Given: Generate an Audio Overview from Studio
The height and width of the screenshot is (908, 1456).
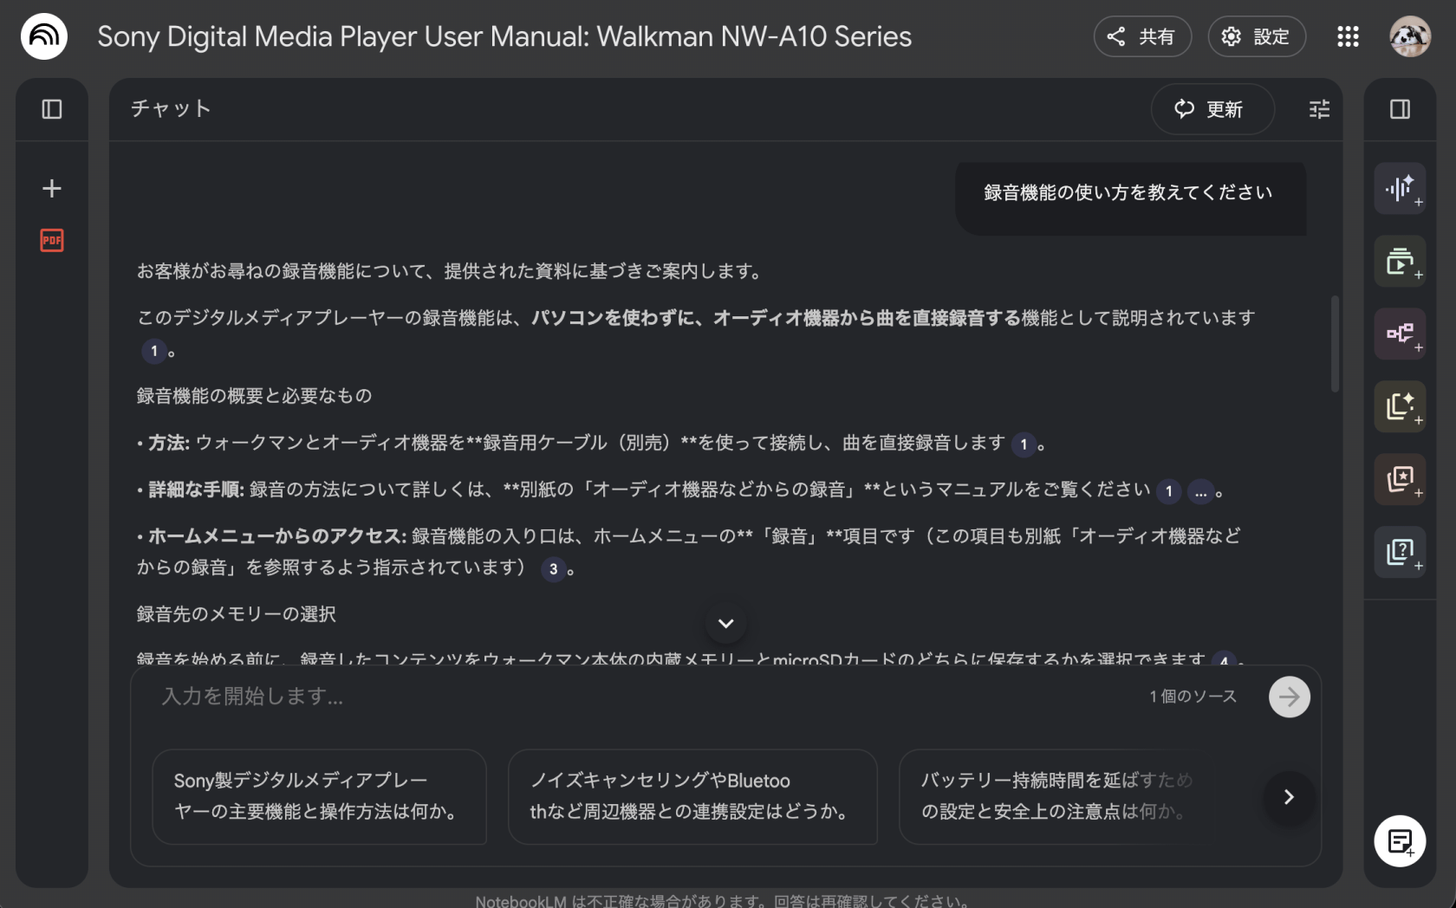Looking at the screenshot, I should pyautogui.click(x=1400, y=189).
